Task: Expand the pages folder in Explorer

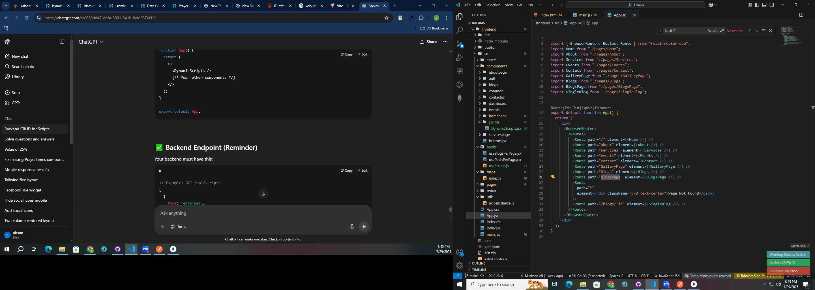Action: (478, 185)
